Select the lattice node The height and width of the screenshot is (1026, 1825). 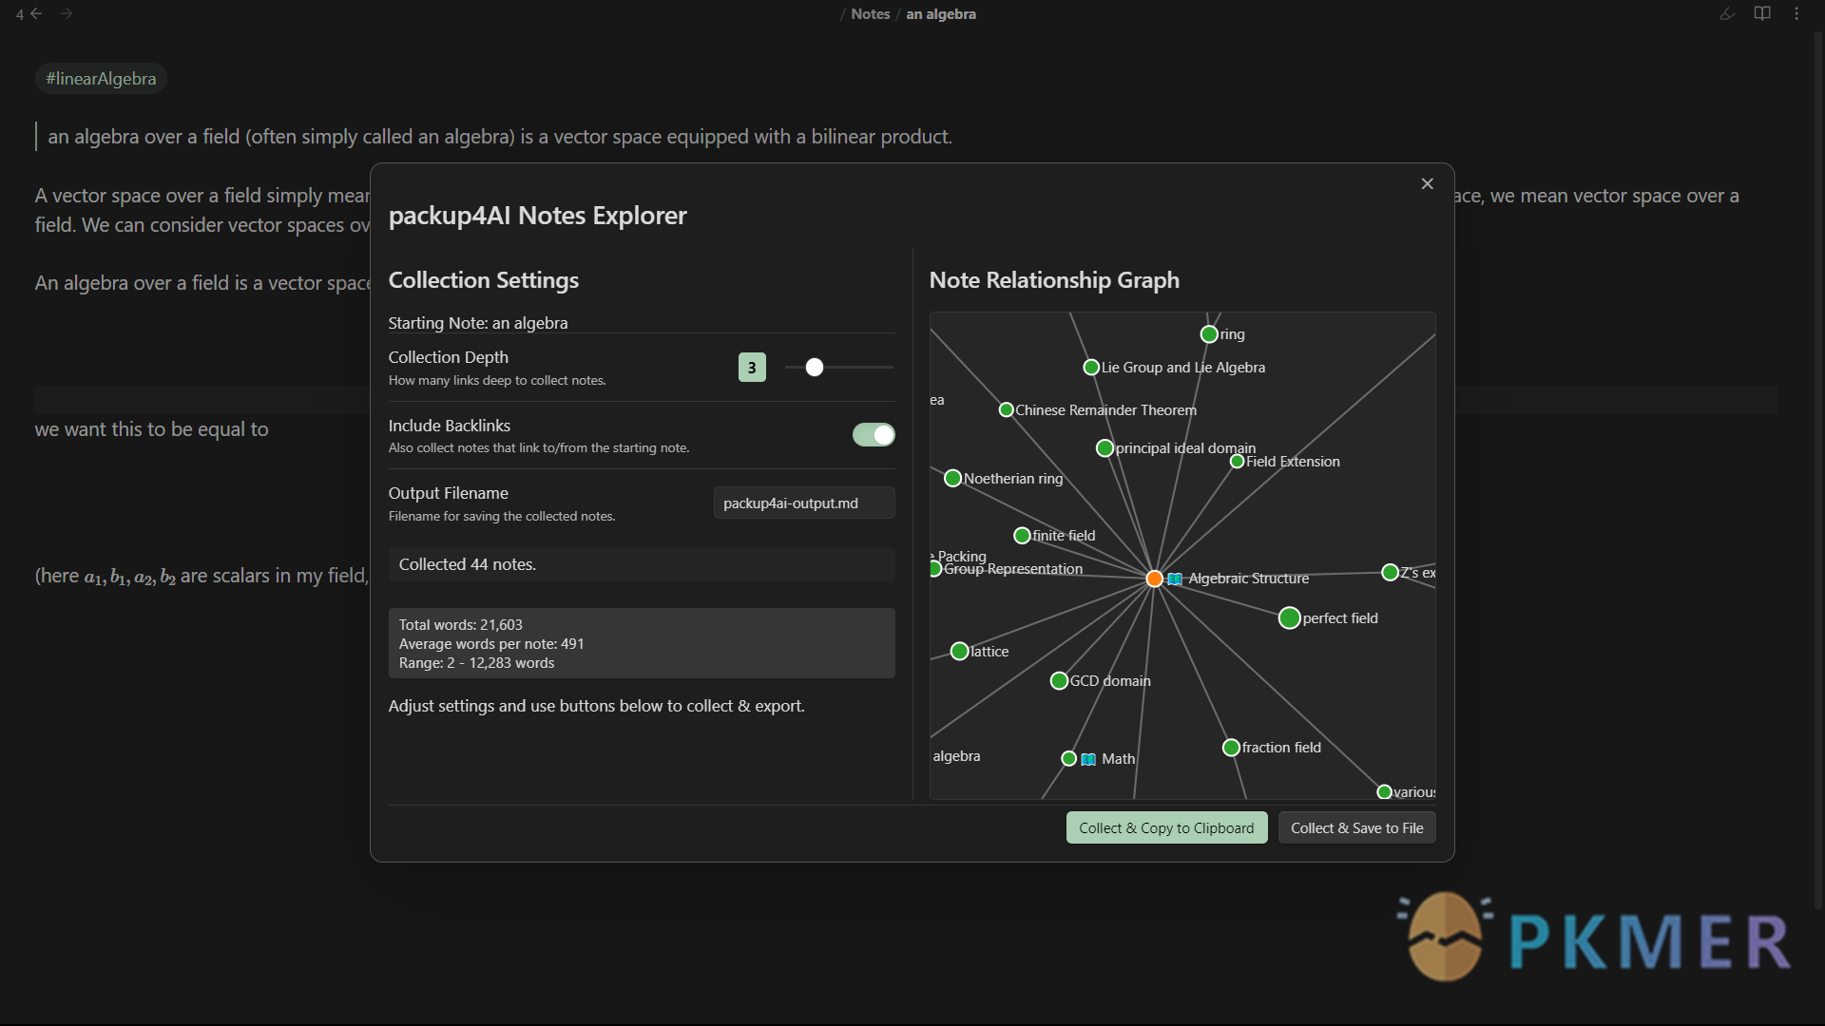tap(959, 652)
